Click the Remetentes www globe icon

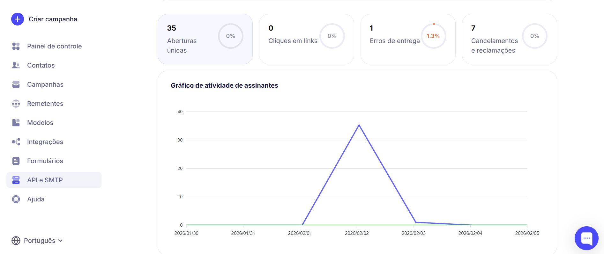(16, 104)
